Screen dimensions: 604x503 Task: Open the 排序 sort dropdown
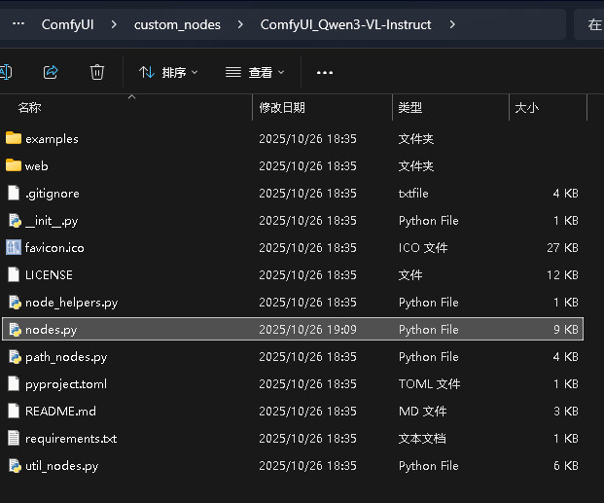(168, 72)
